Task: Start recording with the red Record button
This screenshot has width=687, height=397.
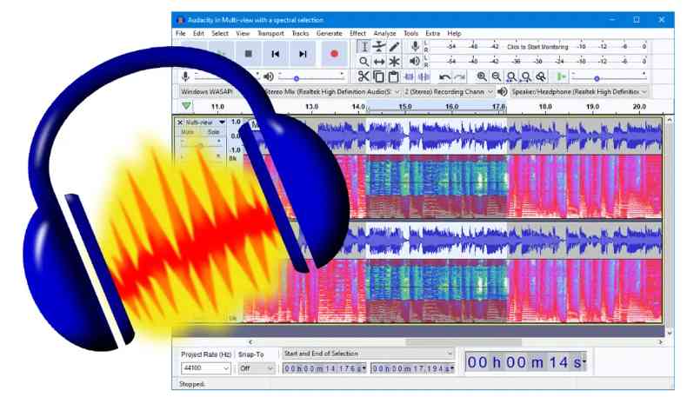Action: (334, 54)
